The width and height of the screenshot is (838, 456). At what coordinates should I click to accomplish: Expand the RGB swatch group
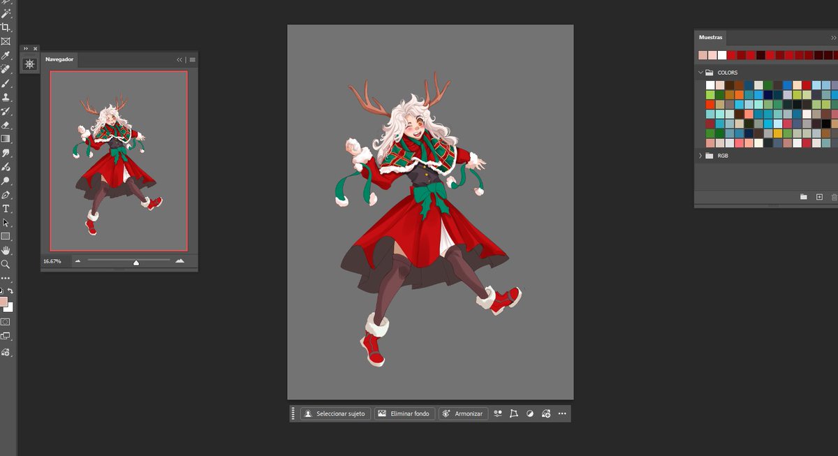pos(700,155)
